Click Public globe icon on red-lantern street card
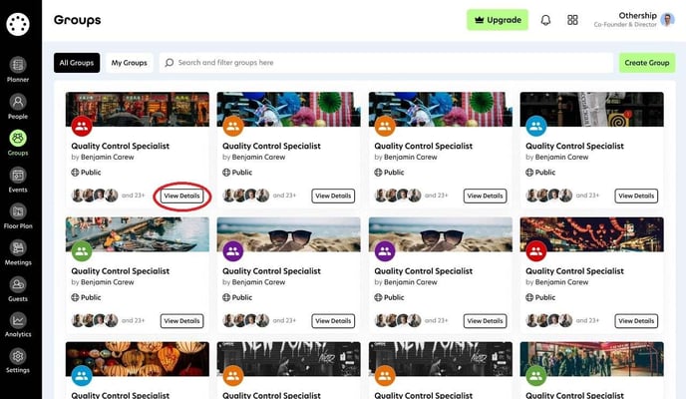Screen dimensions: 686x399 (529, 297)
